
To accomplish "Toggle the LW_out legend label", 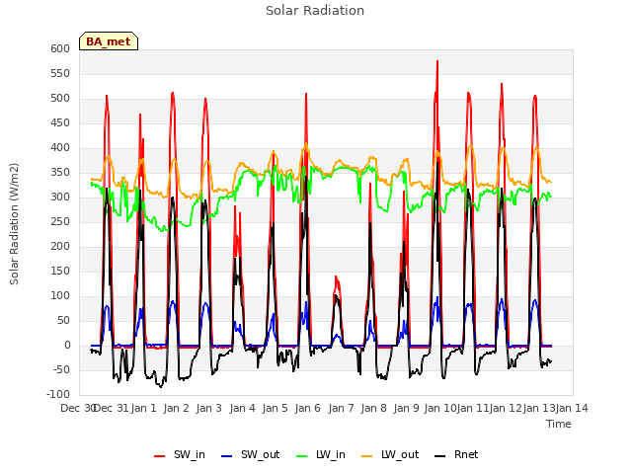I will [x=400, y=454].
